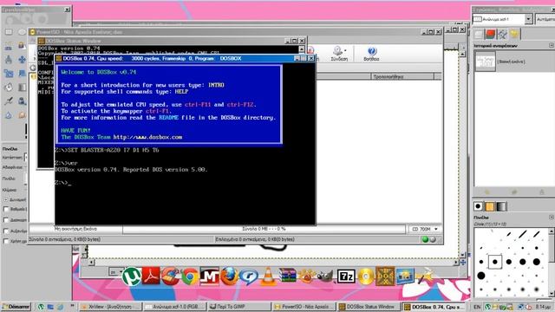Select the largest black circle brush
The height and width of the screenshot is (312, 555).
tap(481, 276)
